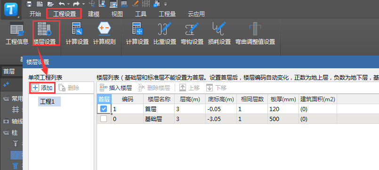
Task: Click 添加 to add a project
Action: pyautogui.click(x=42, y=88)
